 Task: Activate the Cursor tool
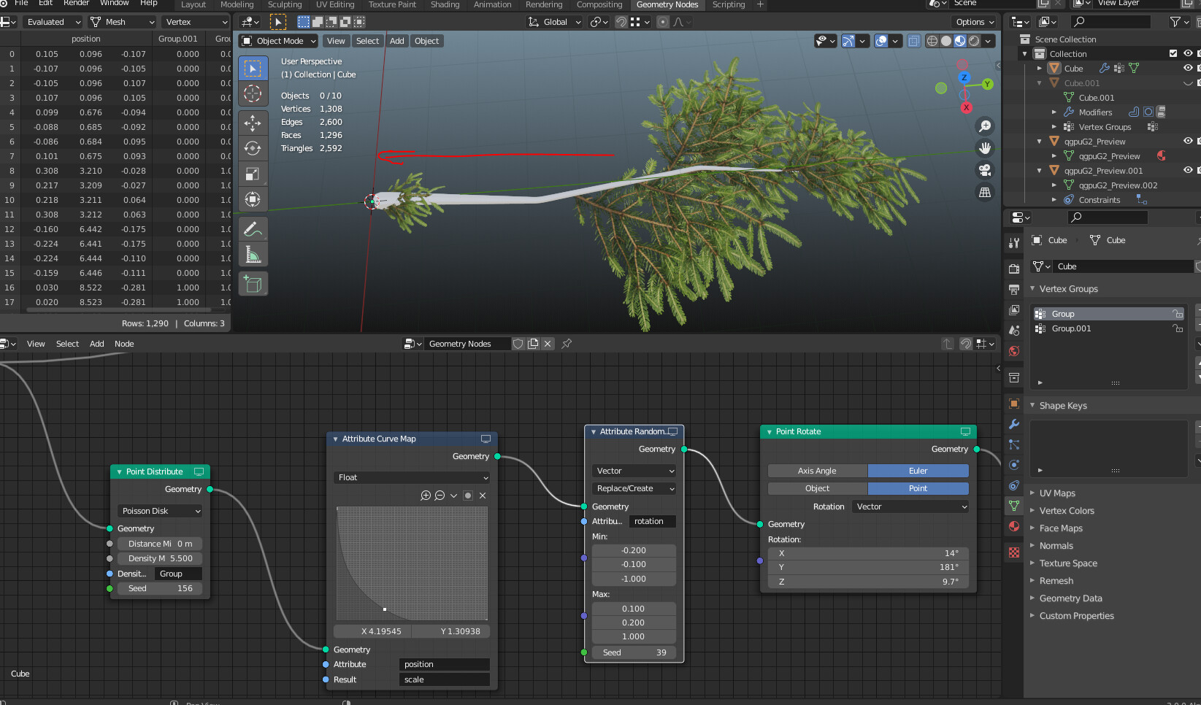253,93
